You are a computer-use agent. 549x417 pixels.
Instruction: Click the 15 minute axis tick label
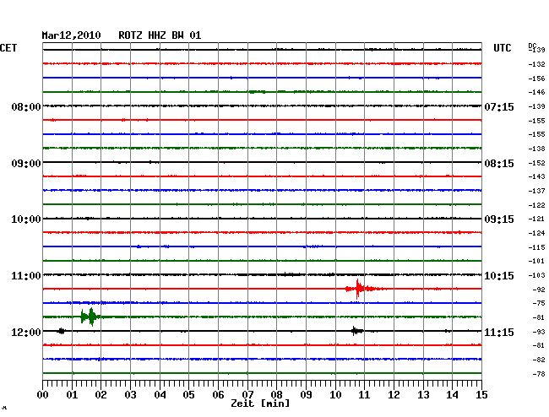481,395
